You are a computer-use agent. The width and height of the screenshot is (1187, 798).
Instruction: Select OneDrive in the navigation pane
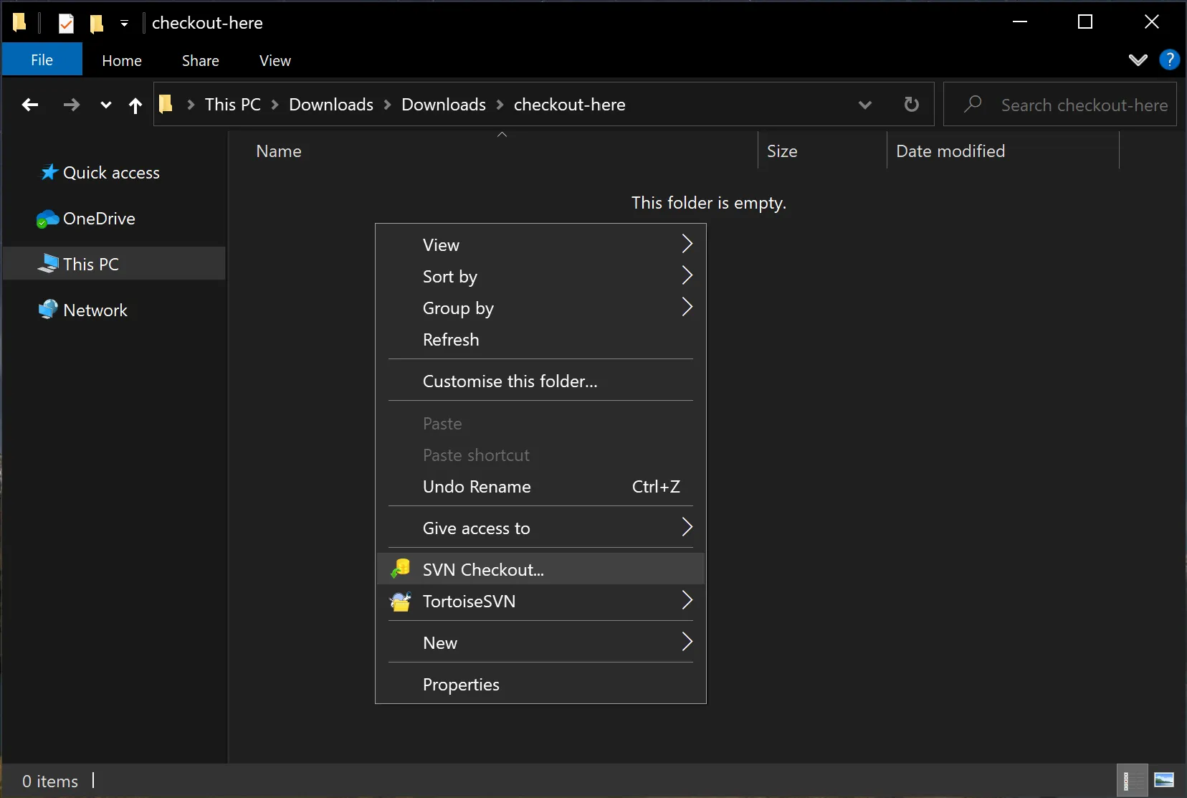click(99, 219)
